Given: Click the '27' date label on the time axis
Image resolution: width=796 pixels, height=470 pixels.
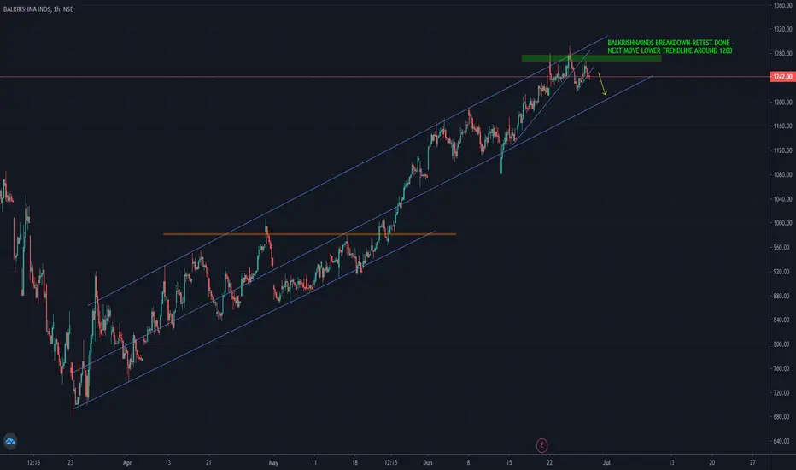Looking at the screenshot, I should 752,463.
